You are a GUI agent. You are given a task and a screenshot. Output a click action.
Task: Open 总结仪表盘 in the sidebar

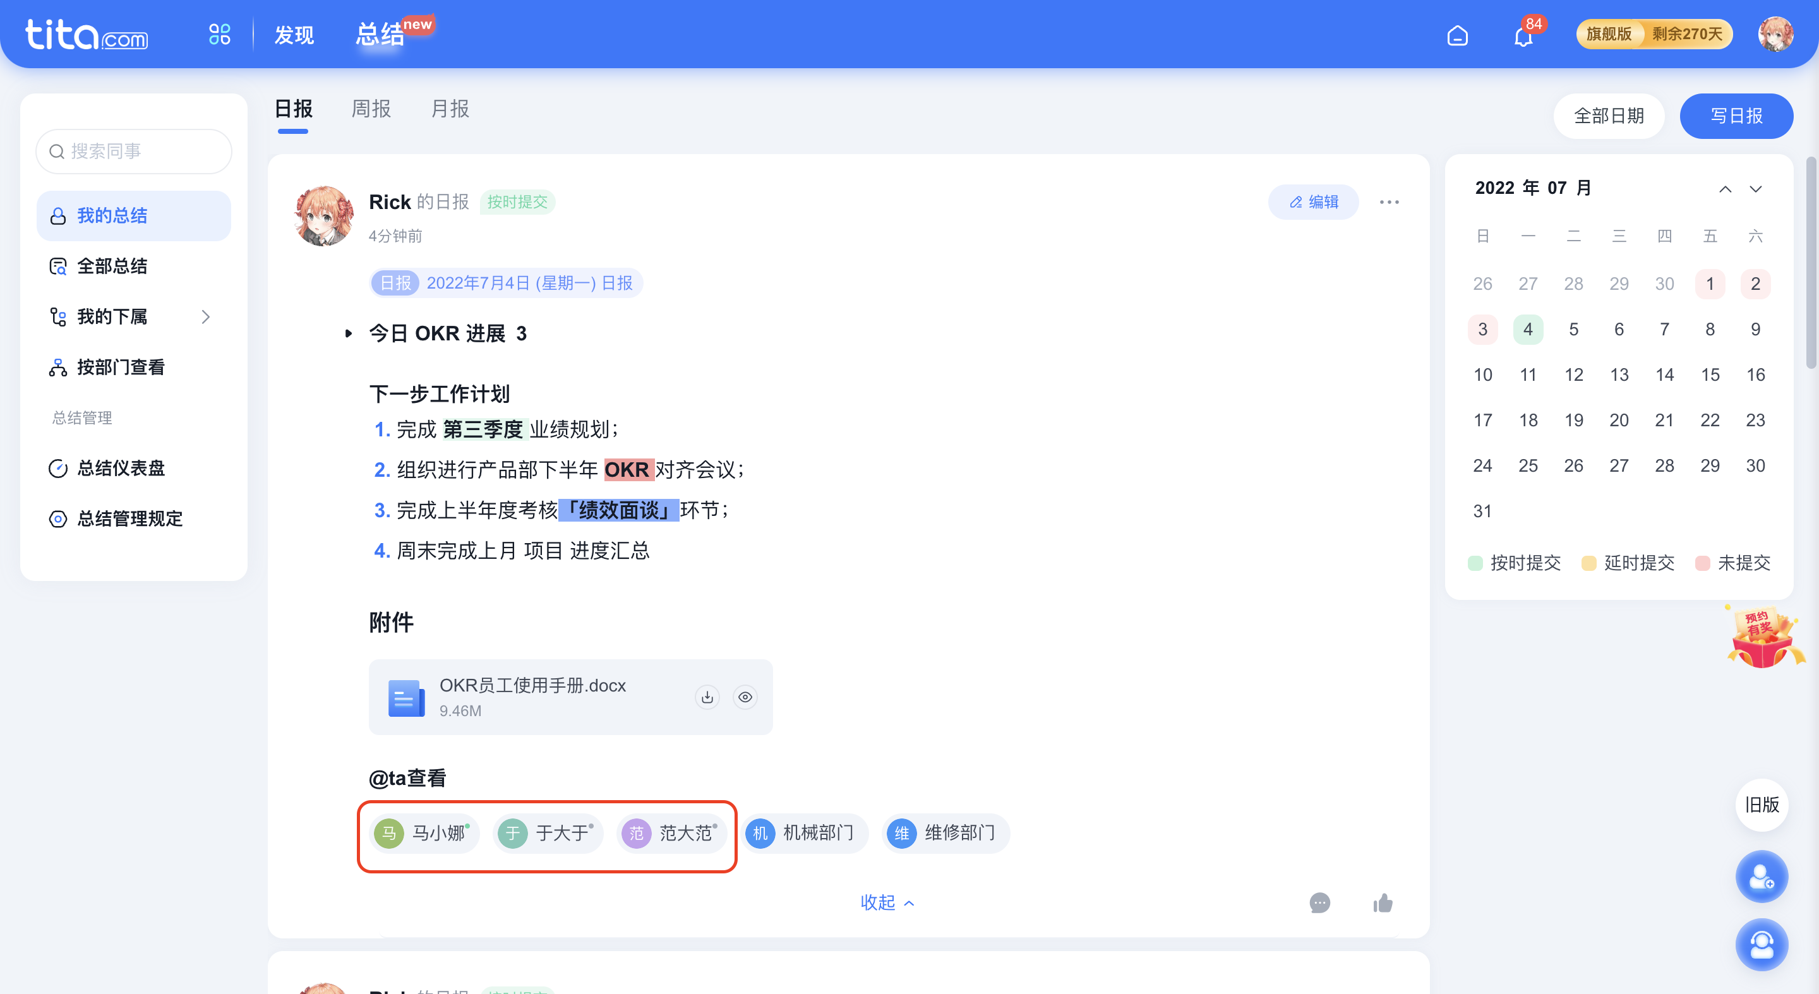(x=134, y=468)
